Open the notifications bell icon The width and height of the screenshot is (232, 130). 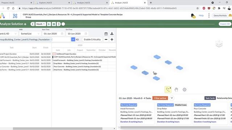click(193, 16)
